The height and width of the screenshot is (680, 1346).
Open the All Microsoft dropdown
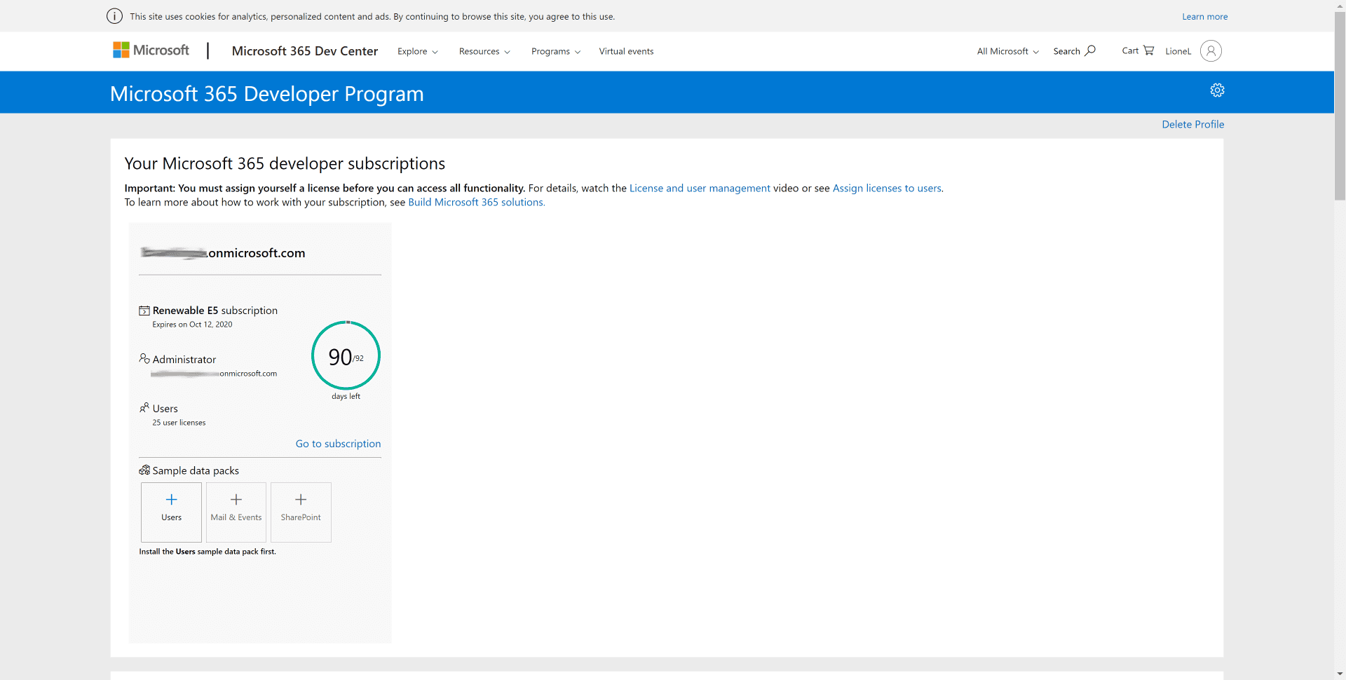(x=1008, y=51)
